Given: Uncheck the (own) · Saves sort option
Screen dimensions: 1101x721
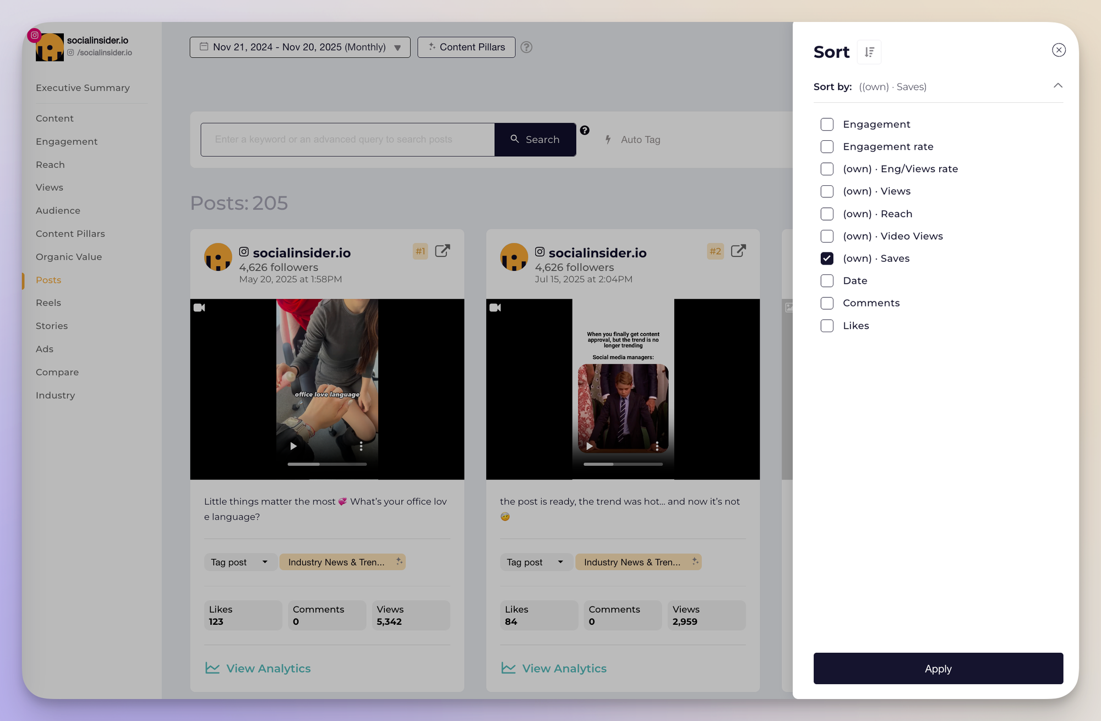Looking at the screenshot, I should pyautogui.click(x=827, y=258).
